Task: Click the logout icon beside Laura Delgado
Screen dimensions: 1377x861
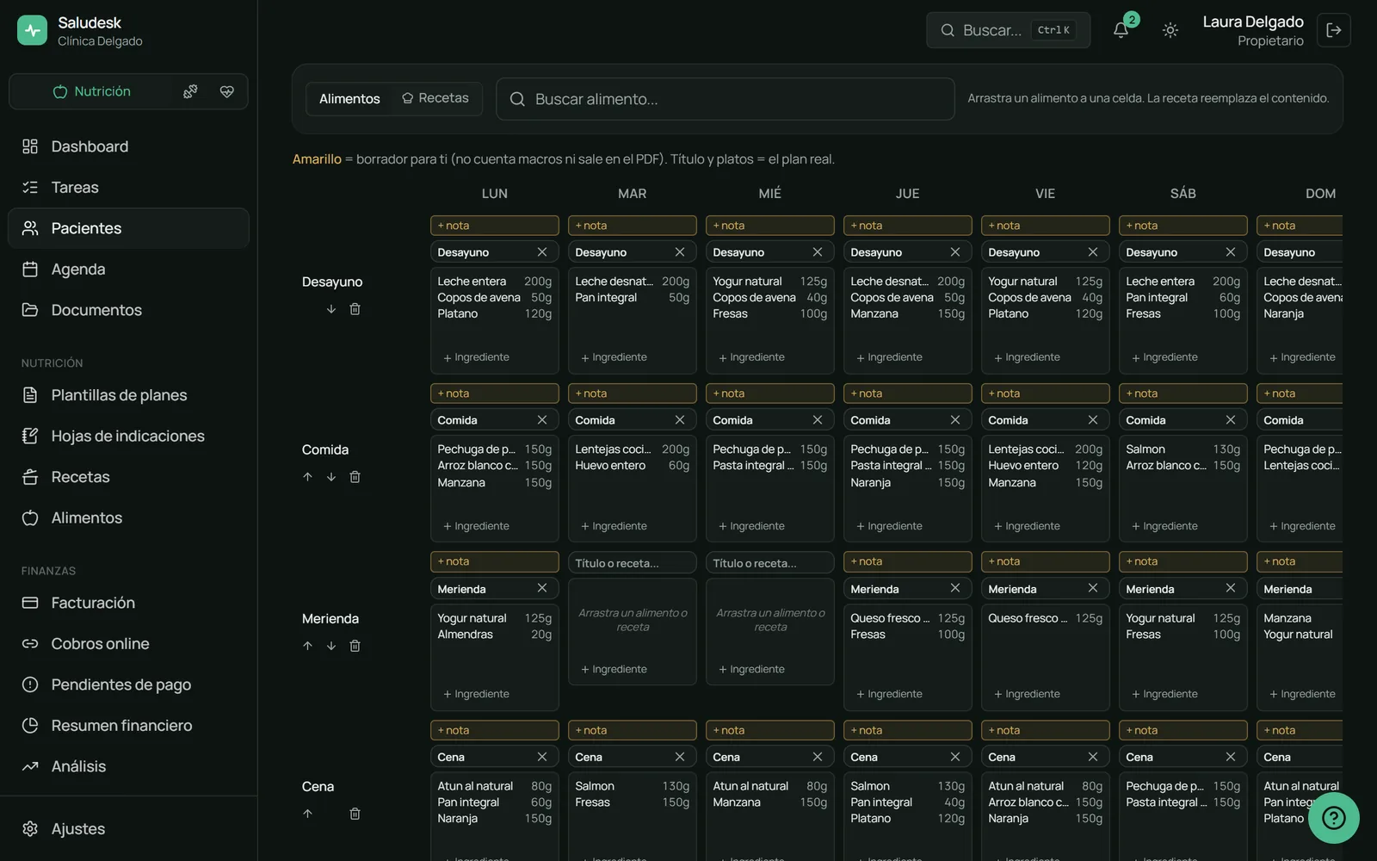Action: (x=1334, y=30)
